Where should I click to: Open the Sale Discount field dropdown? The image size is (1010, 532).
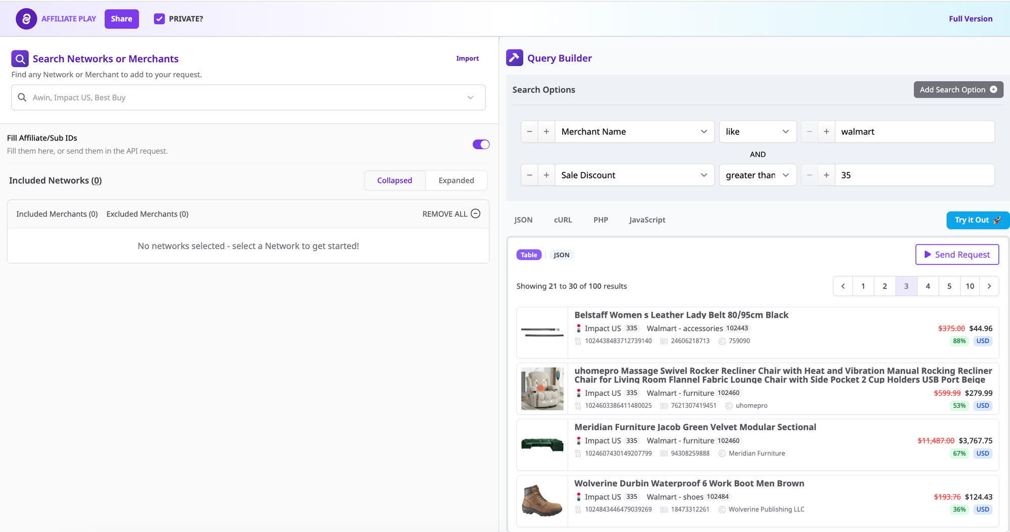point(634,175)
